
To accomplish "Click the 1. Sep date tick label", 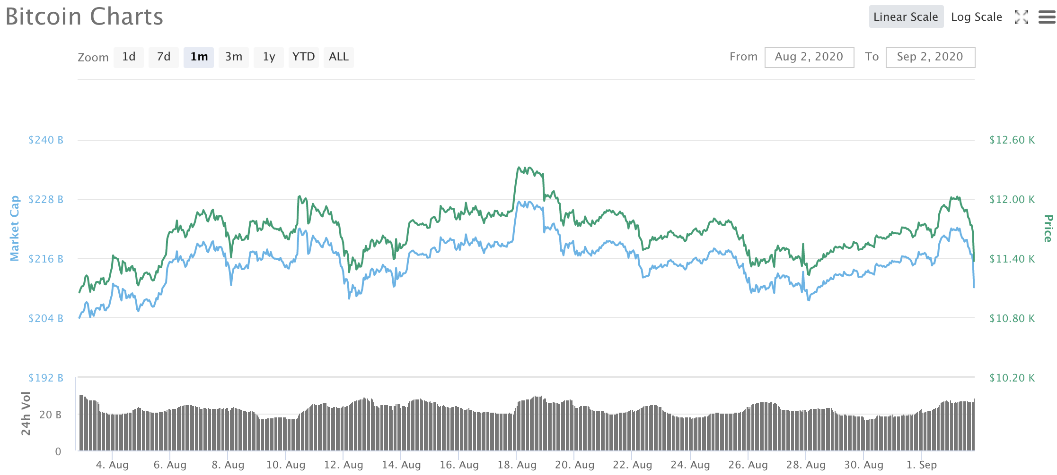I will click(922, 465).
